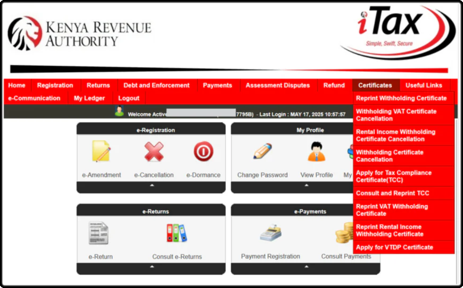The width and height of the screenshot is (463, 288).
Task: Select Rental Income Withholding Certificate Cancellation
Action: (x=403, y=135)
